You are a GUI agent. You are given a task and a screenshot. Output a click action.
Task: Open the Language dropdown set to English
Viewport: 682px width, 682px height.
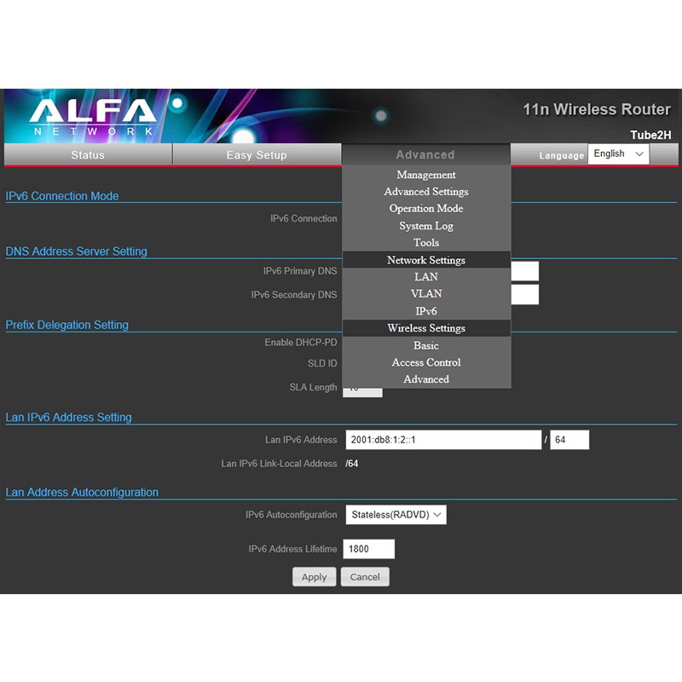pos(619,154)
